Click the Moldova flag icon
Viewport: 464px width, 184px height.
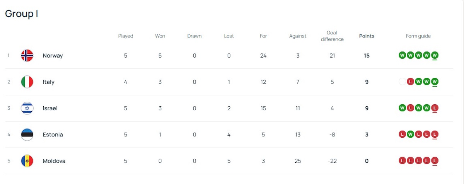(x=27, y=161)
